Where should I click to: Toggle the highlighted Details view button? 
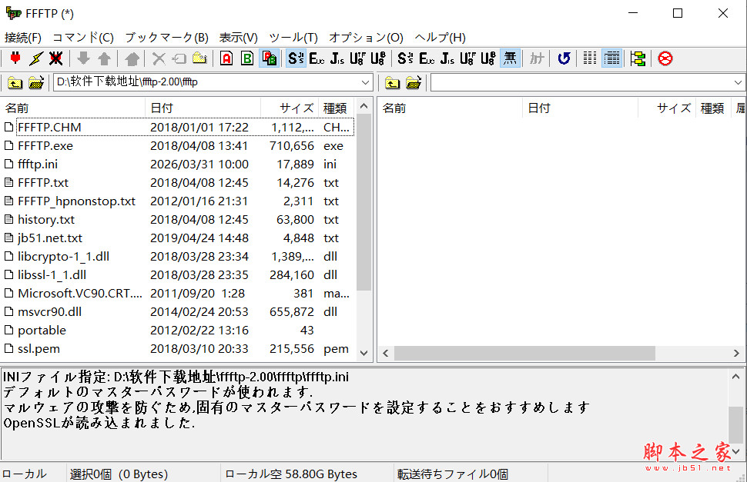(x=611, y=58)
